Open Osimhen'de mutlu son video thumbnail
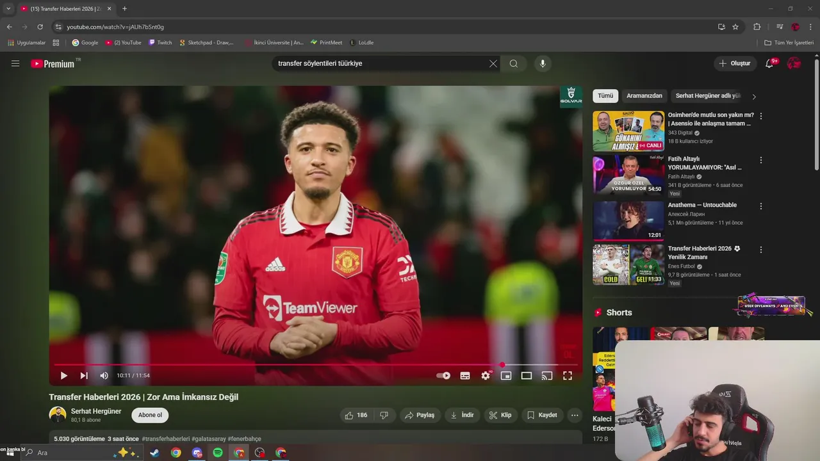This screenshot has width=820, height=461. click(628, 131)
